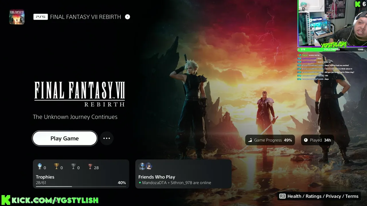The width and height of the screenshot is (367, 206).
Task: Click the PS5 platform badge
Action: pyautogui.click(x=40, y=17)
